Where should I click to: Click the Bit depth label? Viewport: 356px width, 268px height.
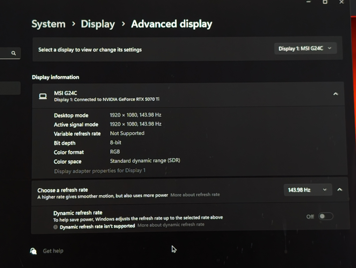coord(65,143)
